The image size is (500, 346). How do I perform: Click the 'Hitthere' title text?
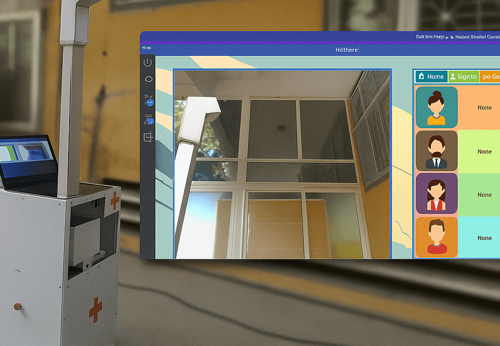pos(347,49)
